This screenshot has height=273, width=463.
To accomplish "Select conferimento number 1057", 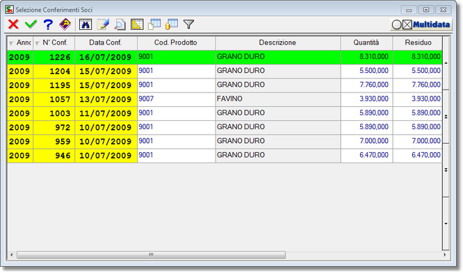I will tap(54, 99).
